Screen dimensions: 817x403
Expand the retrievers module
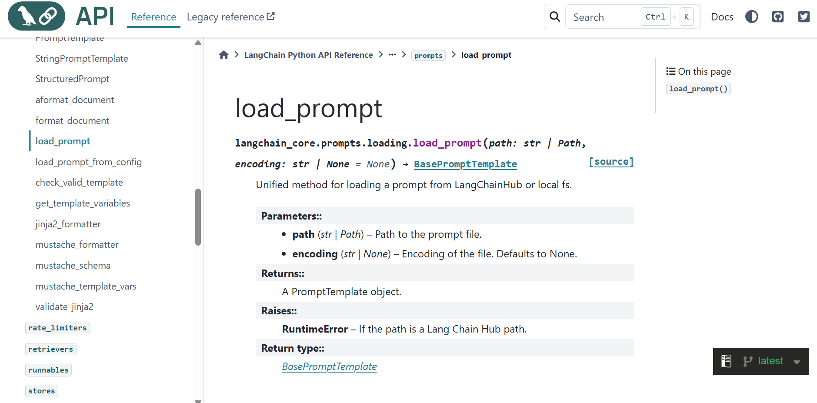click(x=50, y=349)
